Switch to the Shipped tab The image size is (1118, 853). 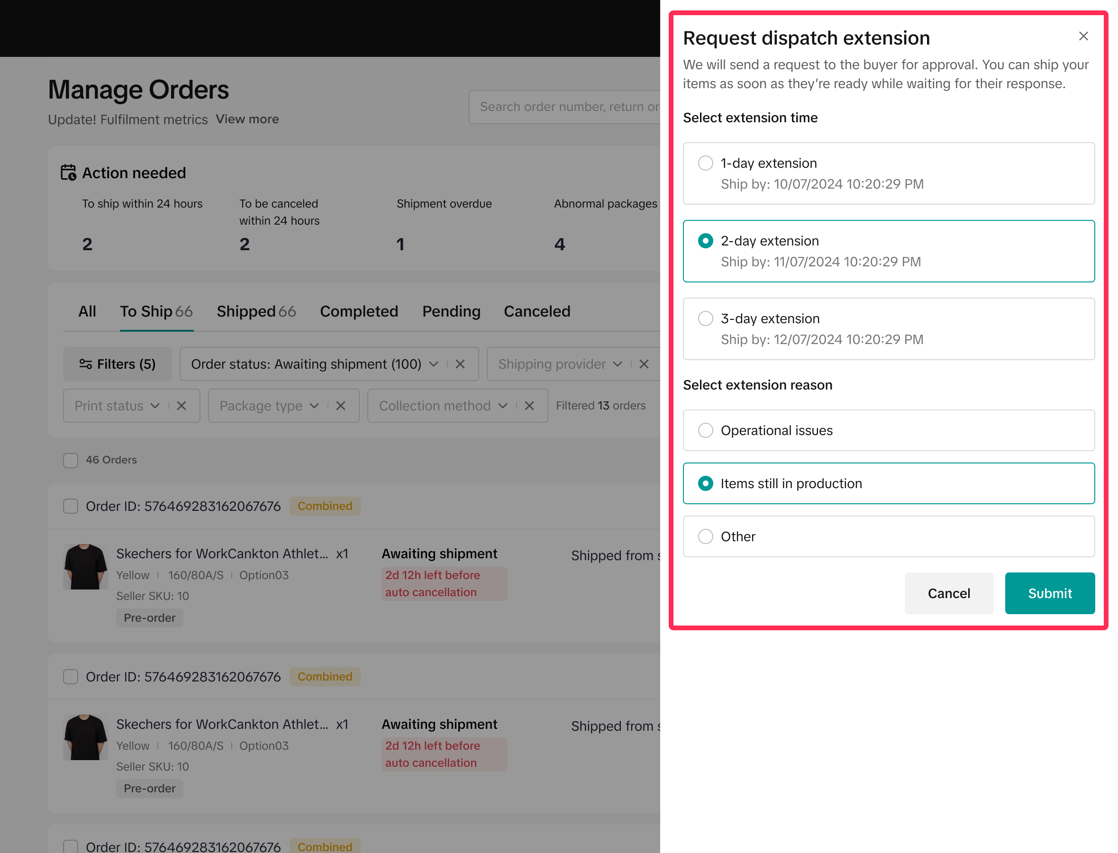(256, 311)
